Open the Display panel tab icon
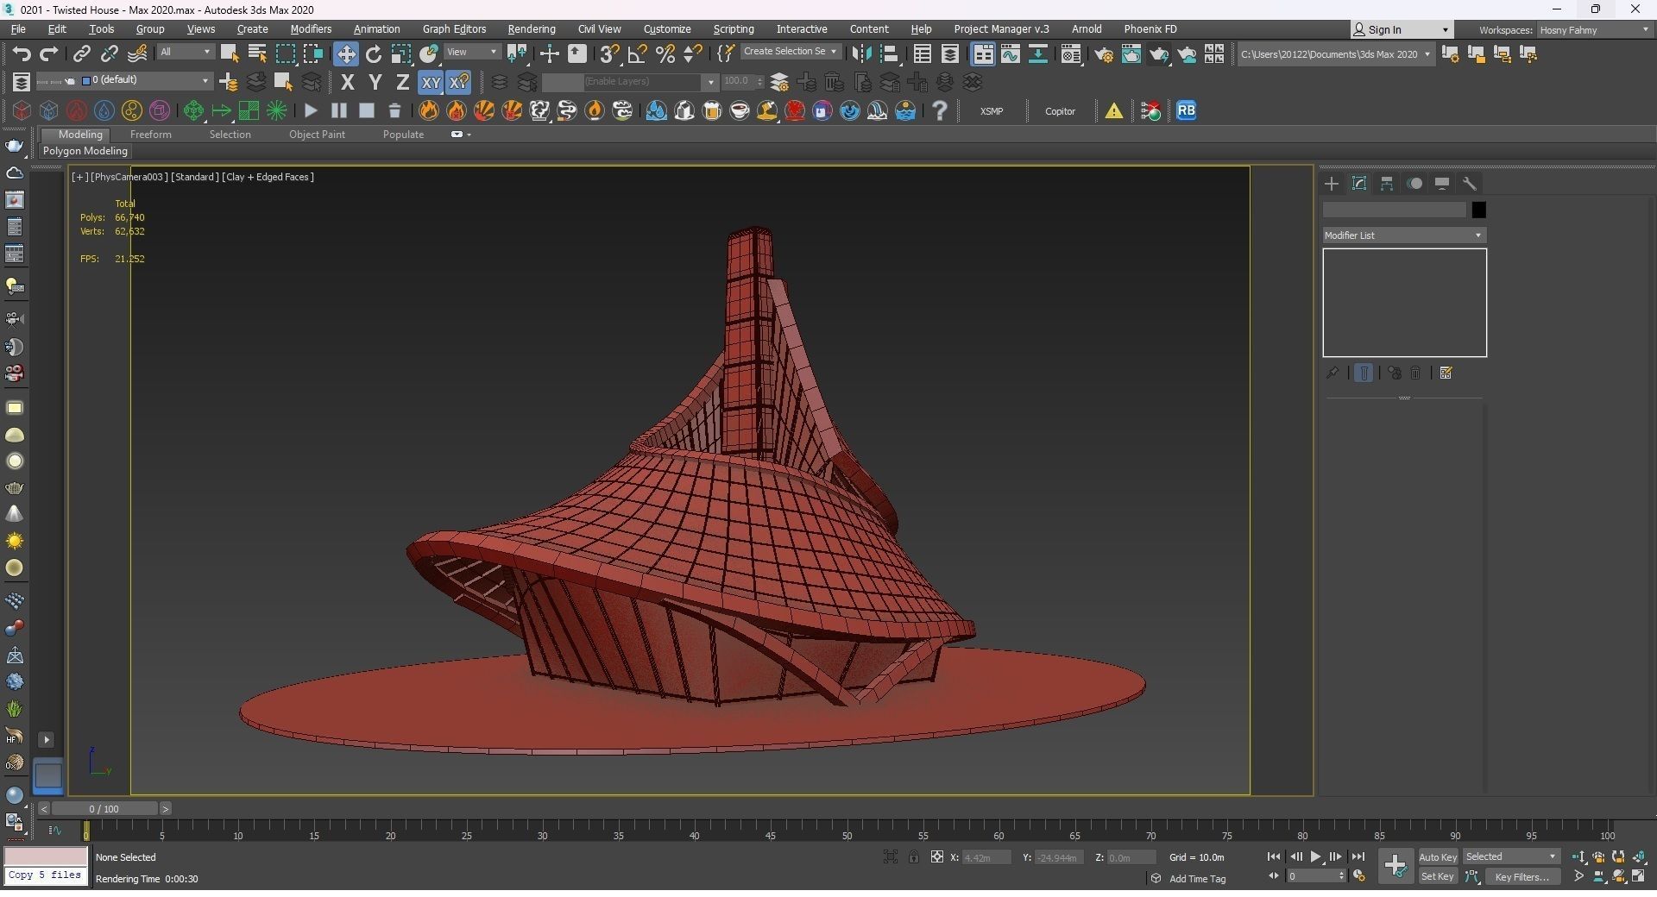 pos(1442,184)
